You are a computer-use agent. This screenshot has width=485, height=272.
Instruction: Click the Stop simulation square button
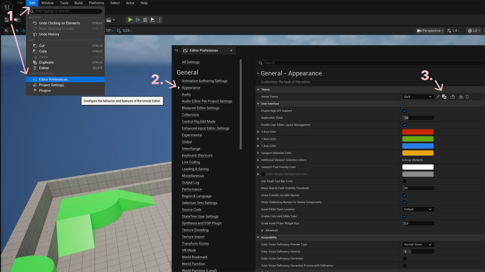(145, 20)
